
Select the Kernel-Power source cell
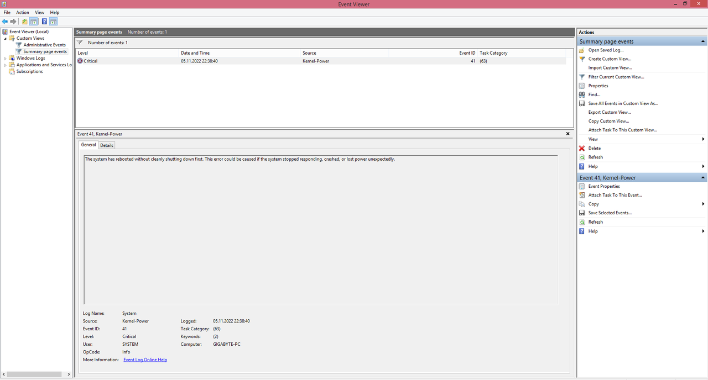pos(316,61)
